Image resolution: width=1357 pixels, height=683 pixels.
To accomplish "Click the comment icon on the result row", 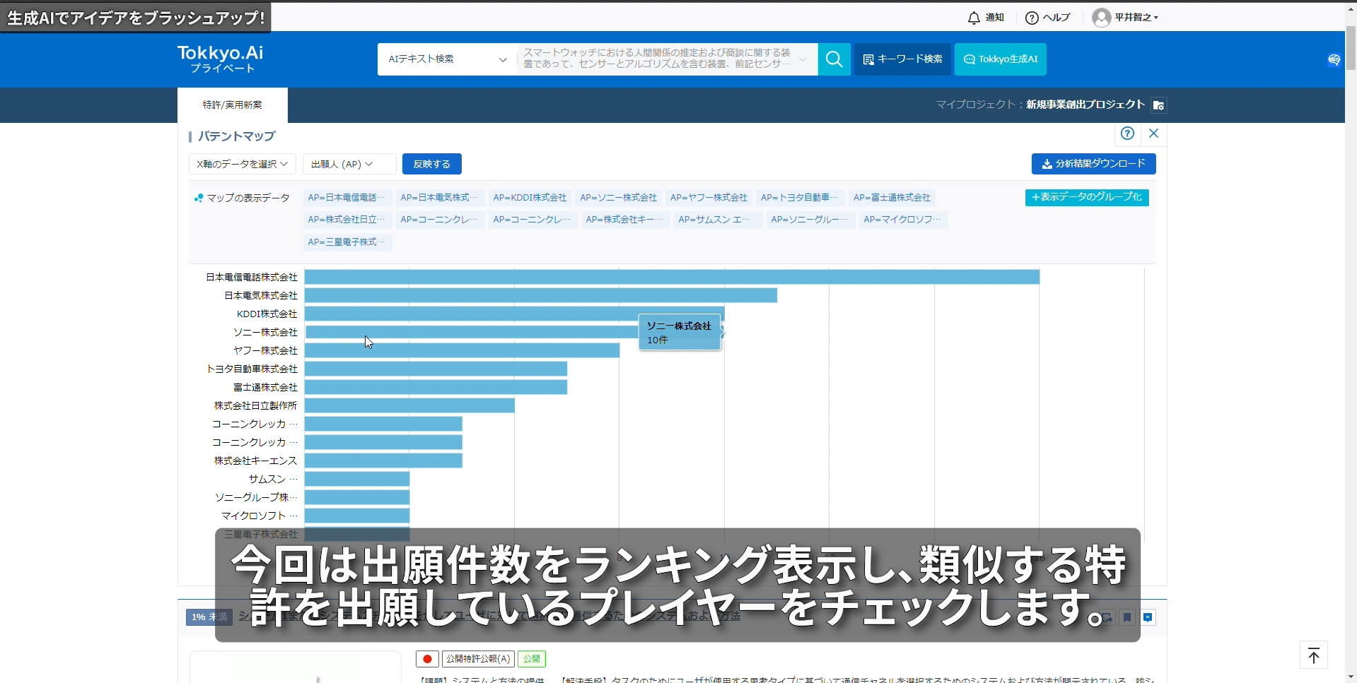I will point(1148,617).
